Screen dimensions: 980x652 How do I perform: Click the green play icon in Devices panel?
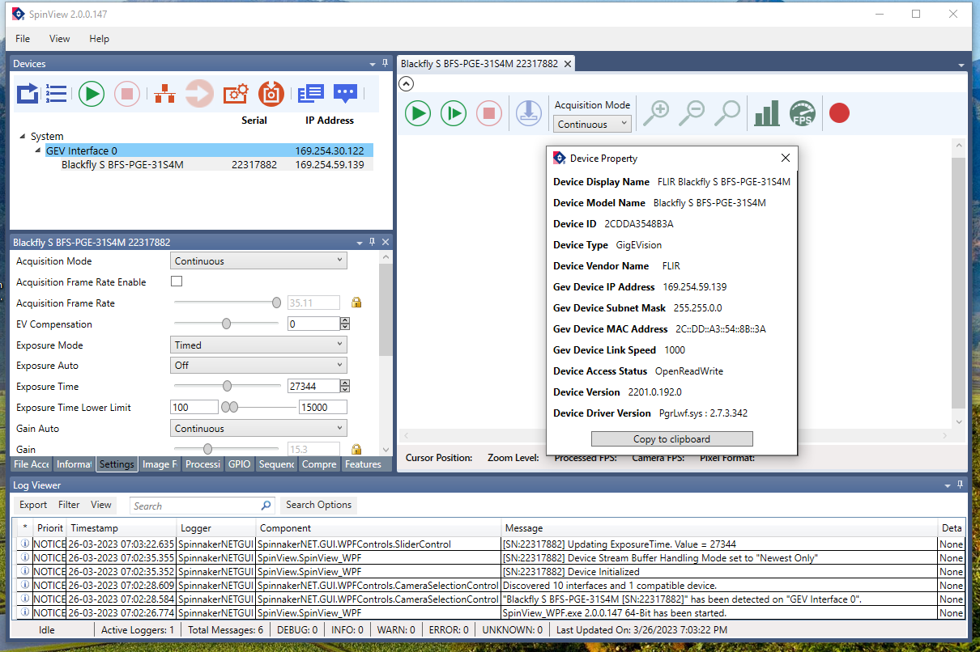pos(92,94)
